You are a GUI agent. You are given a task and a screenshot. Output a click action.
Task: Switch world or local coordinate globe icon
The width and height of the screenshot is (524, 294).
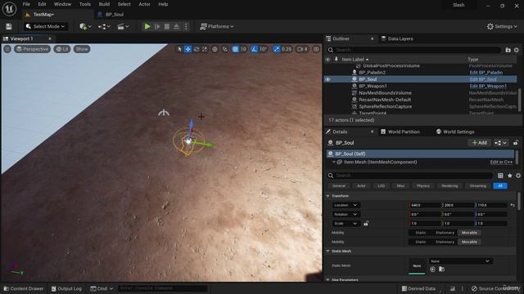(x=215, y=49)
